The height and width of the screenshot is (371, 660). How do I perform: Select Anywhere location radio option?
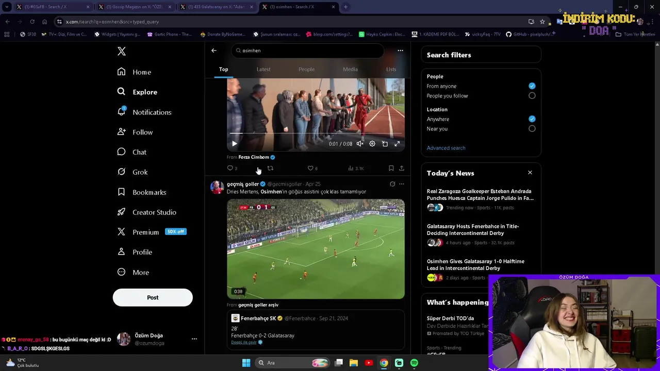click(x=532, y=119)
